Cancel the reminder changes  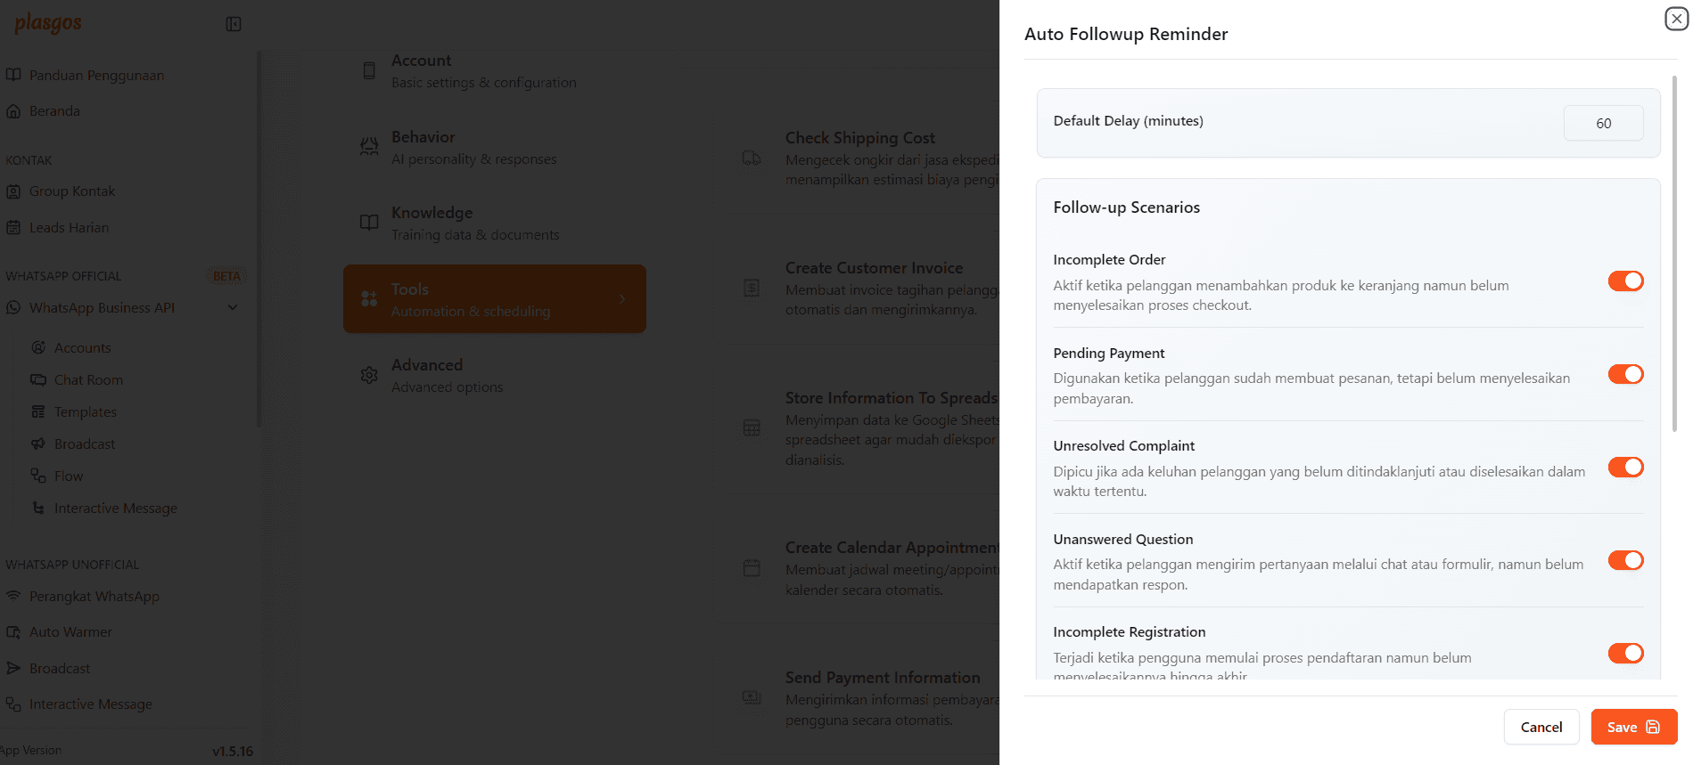pyautogui.click(x=1541, y=727)
